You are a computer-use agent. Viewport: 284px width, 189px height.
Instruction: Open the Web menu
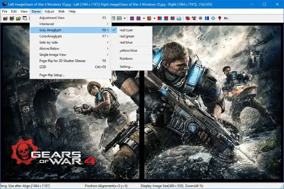[x=62, y=11]
